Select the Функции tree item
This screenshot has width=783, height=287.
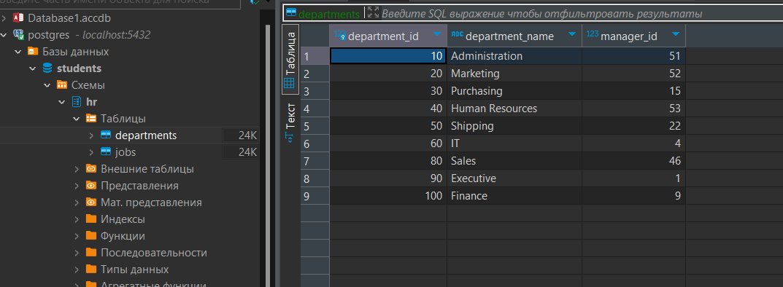click(123, 236)
